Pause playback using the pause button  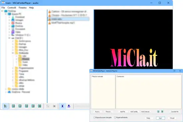click(x=33, y=106)
